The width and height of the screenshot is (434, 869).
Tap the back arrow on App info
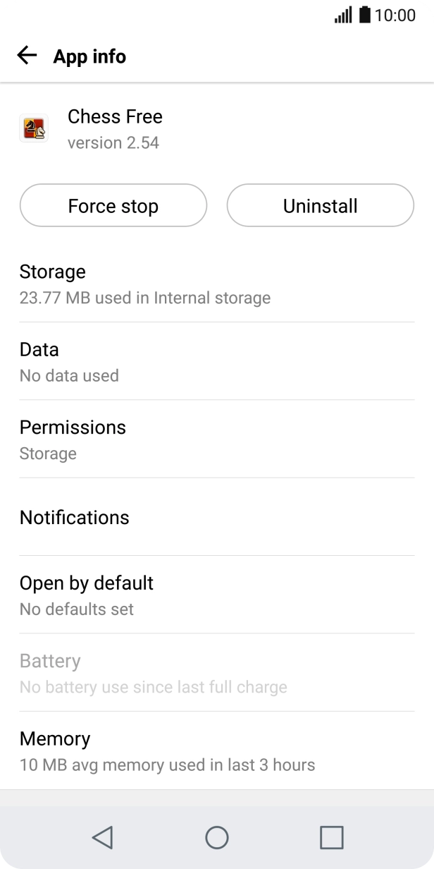pyautogui.click(x=26, y=55)
